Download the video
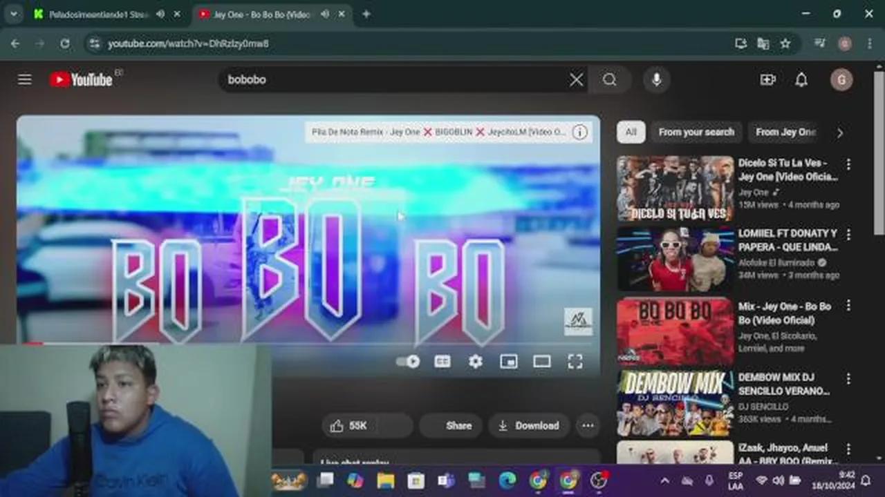This screenshot has width=885, height=497. tap(529, 426)
